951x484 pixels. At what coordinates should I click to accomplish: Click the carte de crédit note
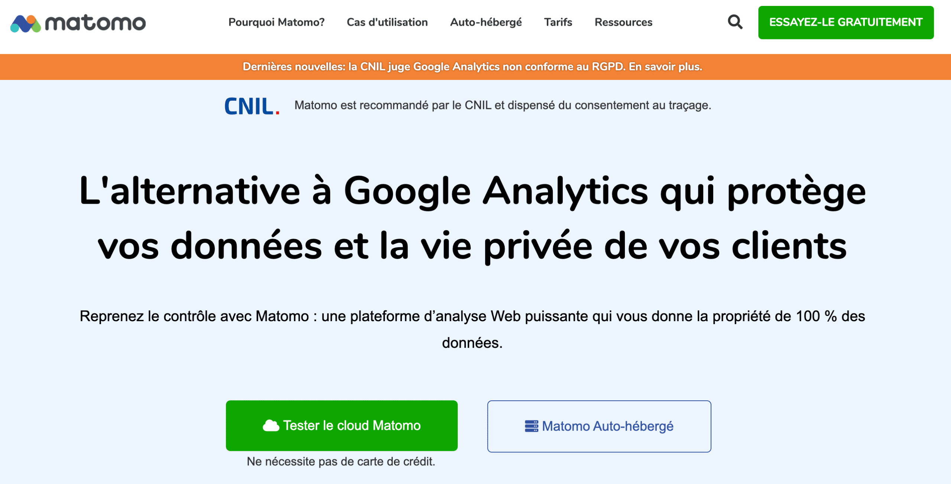(341, 462)
